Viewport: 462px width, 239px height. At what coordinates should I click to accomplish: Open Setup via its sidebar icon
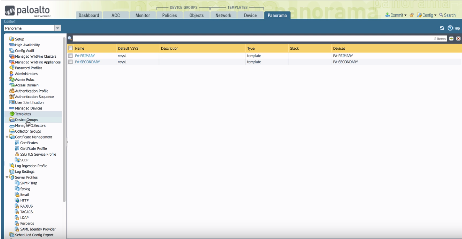[12, 39]
